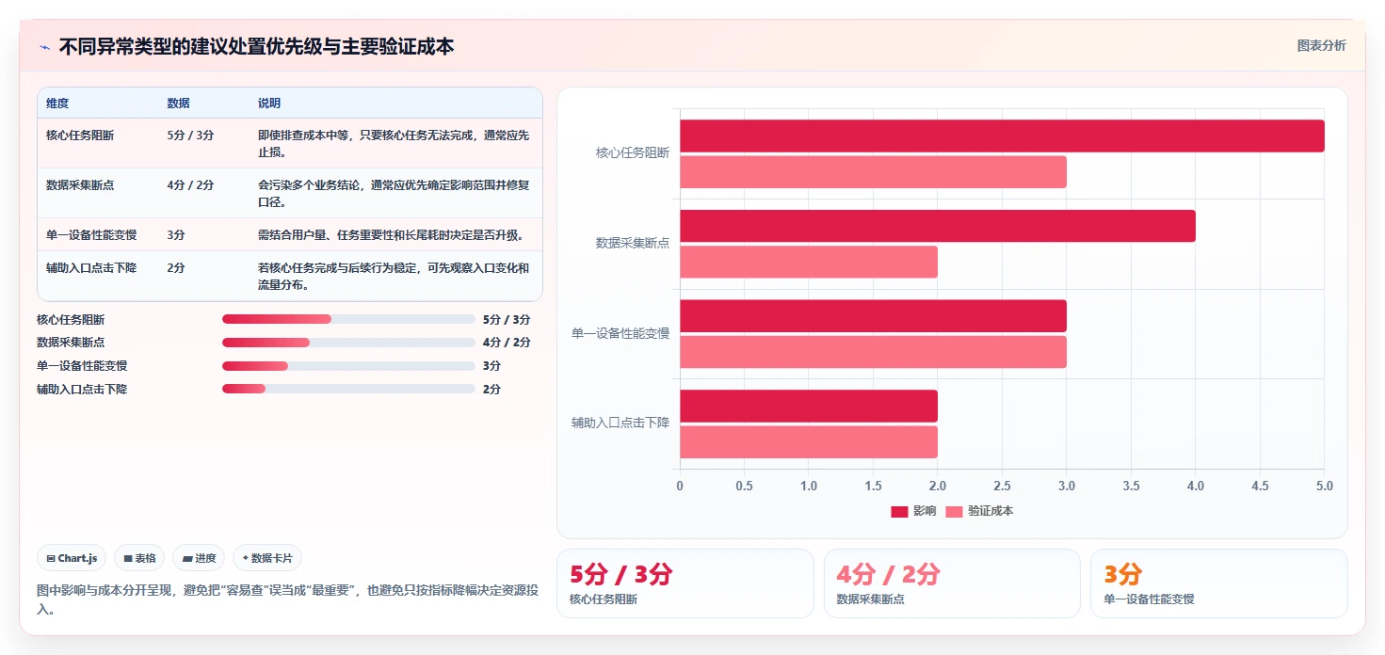Click the 5.0 x-axis tick label

(1324, 487)
